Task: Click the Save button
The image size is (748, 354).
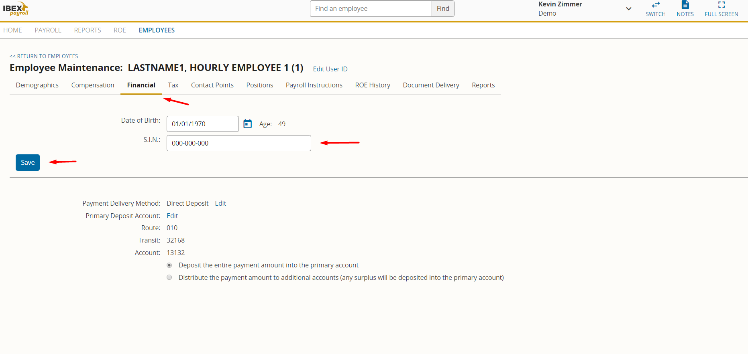Action: click(28, 162)
